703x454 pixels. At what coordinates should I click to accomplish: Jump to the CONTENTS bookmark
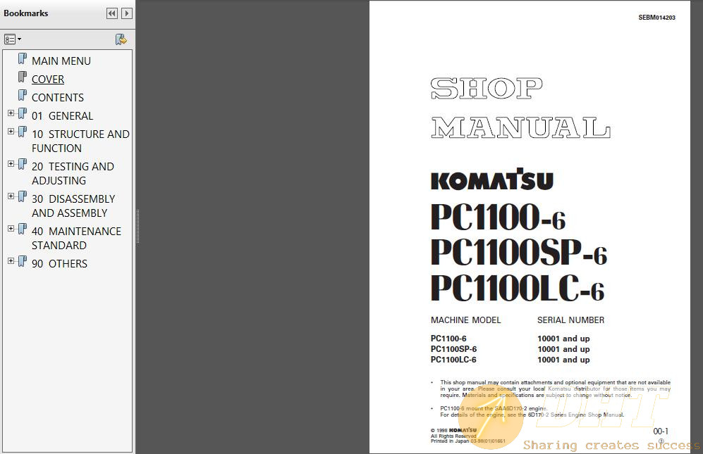tap(58, 98)
